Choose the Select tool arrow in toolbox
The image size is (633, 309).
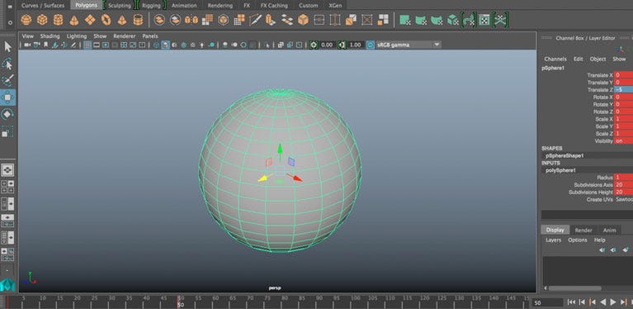point(7,47)
